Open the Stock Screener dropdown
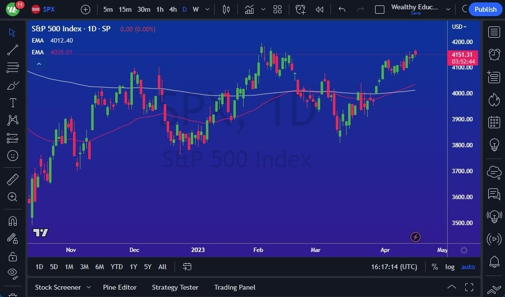The width and height of the screenshot is (505, 297). pos(63,287)
